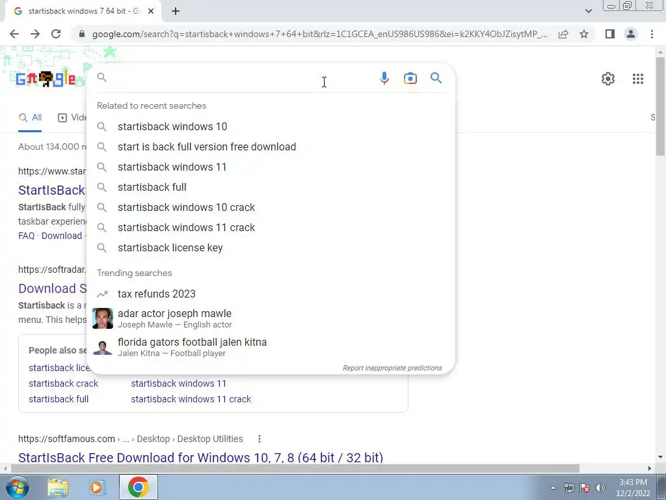
Task: Open the StartIsBack Free Download for Windows result
Action: (200, 457)
